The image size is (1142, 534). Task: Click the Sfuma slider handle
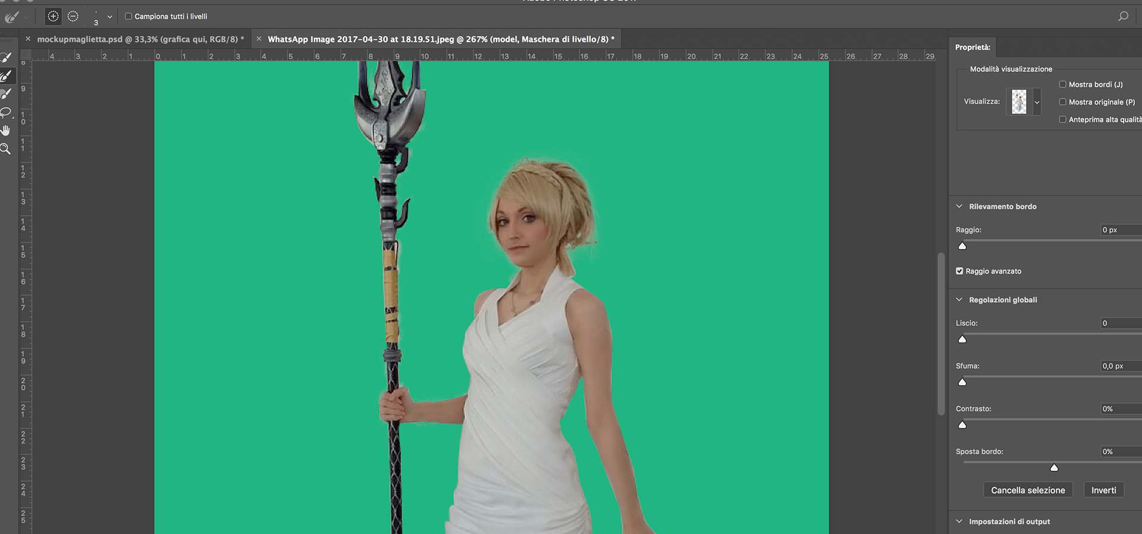click(x=962, y=382)
